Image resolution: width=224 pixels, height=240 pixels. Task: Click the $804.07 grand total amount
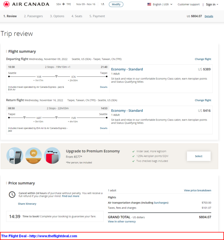(205, 217)
